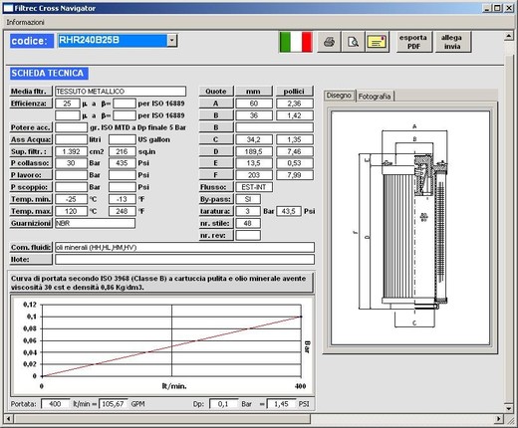
Task: Click the P collasso Psi field 435
Action: click(x=122, y=163)
